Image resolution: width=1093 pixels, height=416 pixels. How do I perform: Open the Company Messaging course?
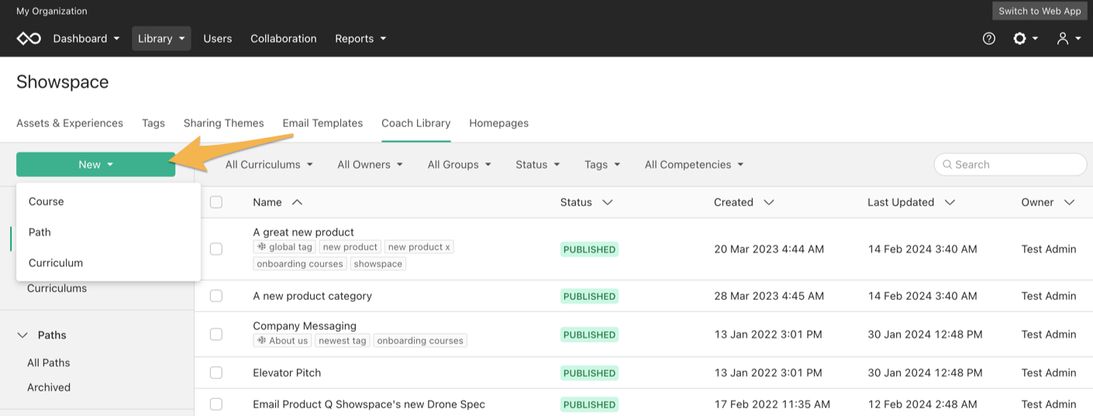(305, 325)
